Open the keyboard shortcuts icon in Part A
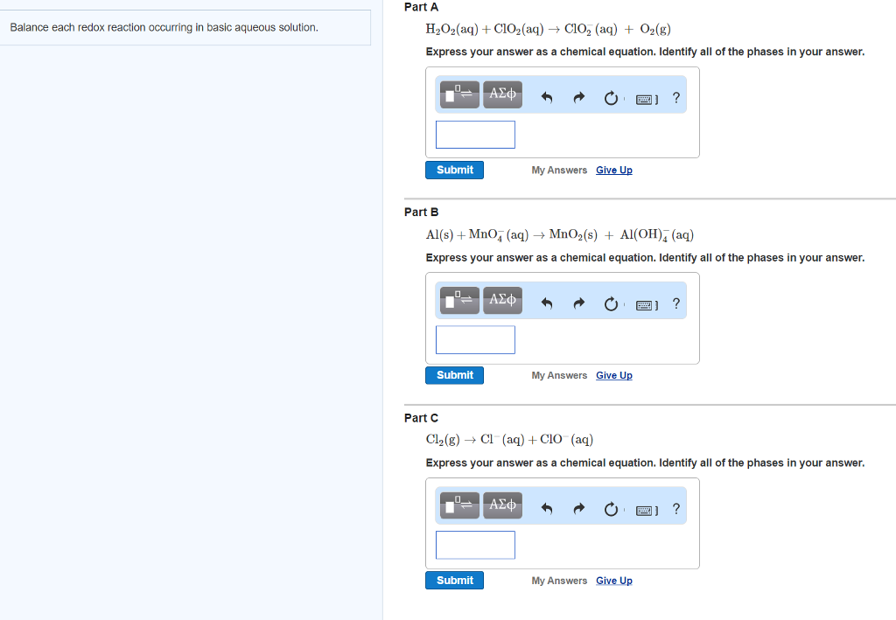The height and width of the screenshot is (620, 896). [x=645, y=99]
